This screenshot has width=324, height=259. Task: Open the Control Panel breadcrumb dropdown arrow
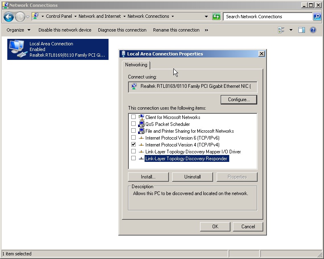(43, 16)
